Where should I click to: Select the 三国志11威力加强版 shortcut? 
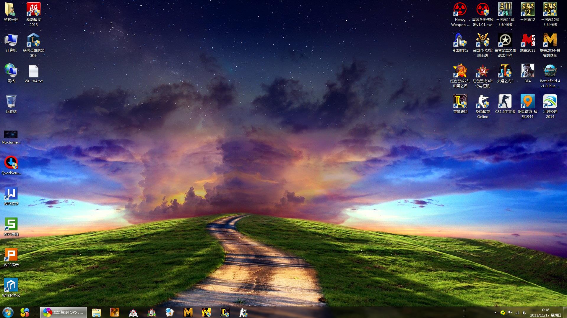(505, 14)
